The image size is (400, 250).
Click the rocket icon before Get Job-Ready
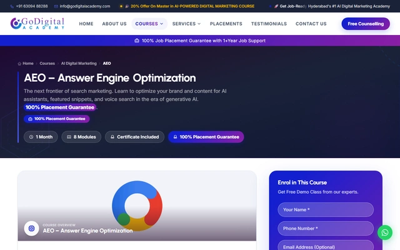tap(276, 6)
